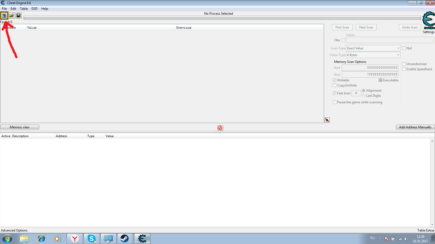Open the Table menu
The height and width of the screenshot is (244, 435).
24,9
